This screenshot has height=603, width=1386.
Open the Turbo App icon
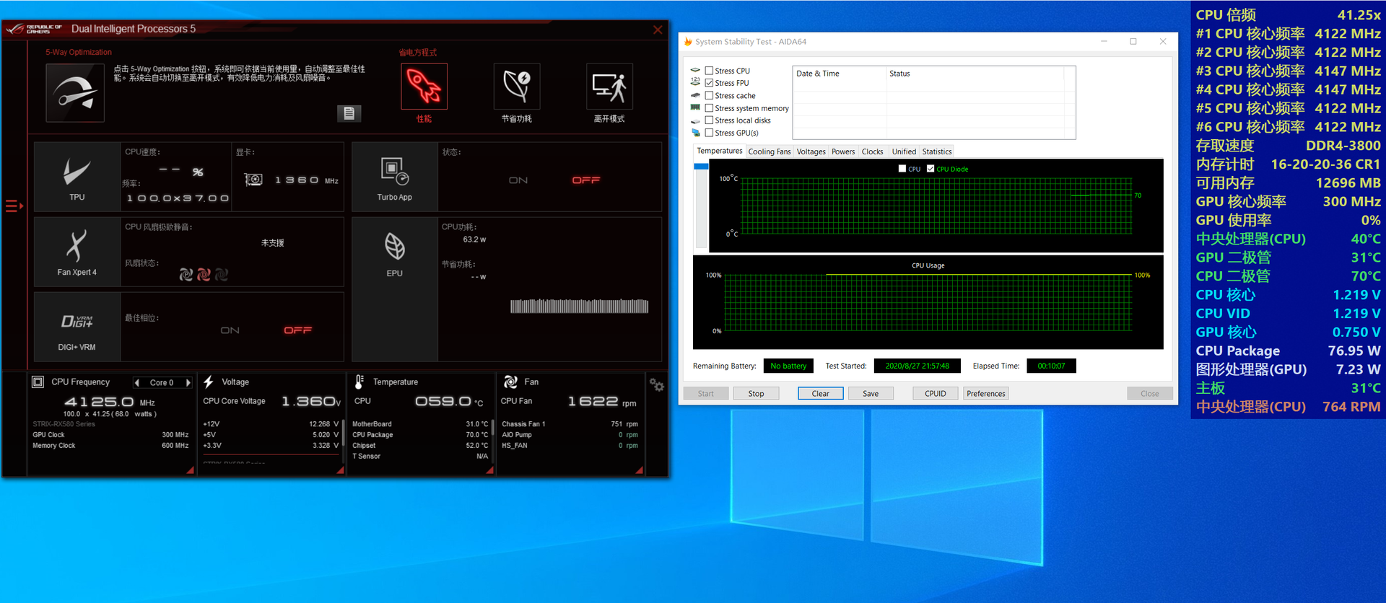tap(394, 172)
